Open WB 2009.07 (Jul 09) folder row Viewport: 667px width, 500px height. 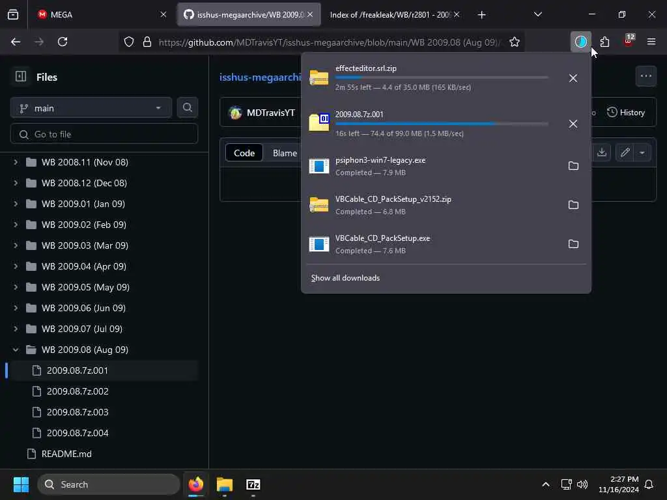104,329
